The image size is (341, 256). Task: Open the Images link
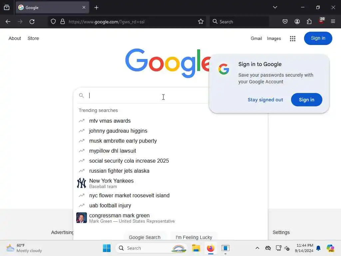pyautogui.click(x=274, y=39)
